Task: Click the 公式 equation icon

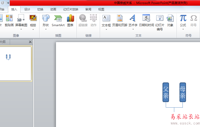Action: (x=183, y=18)
